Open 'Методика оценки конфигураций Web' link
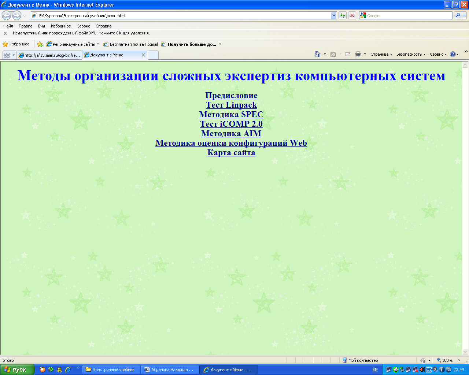 pos(231,143)
